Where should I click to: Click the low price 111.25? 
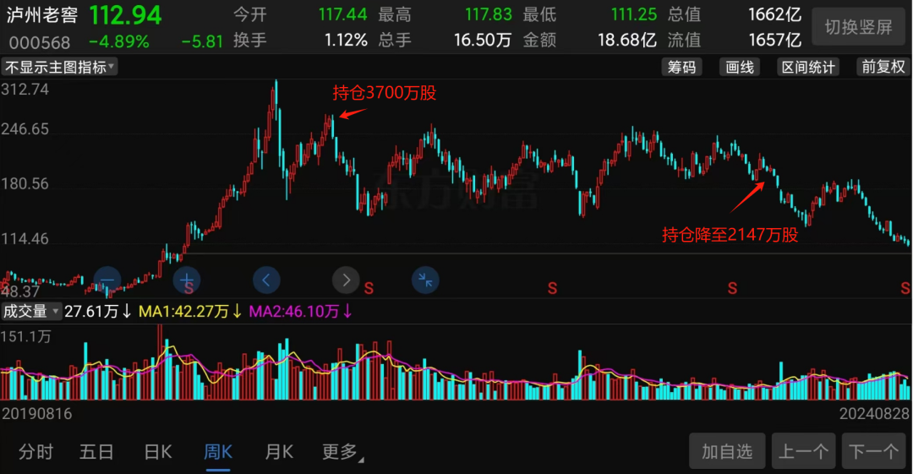pos(634,14)
